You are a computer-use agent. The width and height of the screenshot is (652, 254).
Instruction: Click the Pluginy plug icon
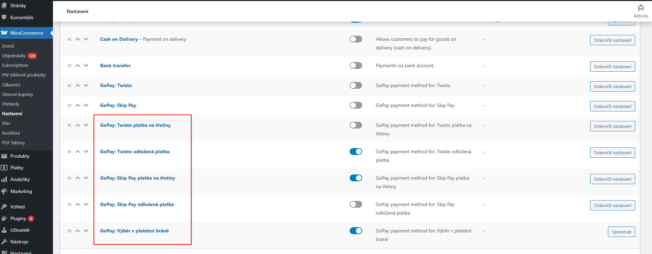point(4,218)
